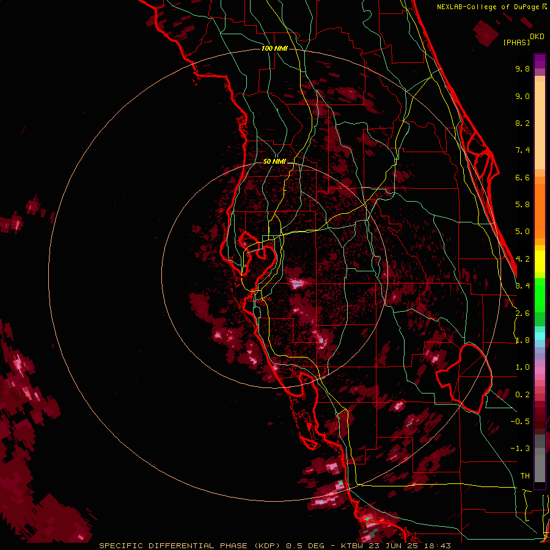Pick the purple segment at the color bar top
The height and width of the screenshot is (550, 550).
click(x=540, y=61)
